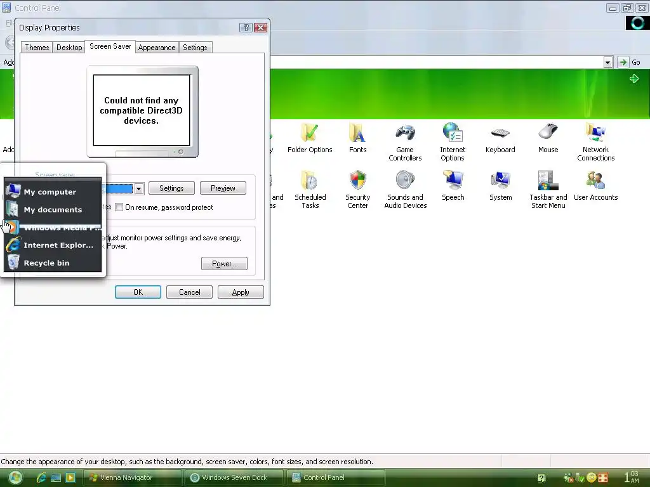650x487 pixels.
Task: Click Cancel in Display Properties
Action: [x=189, y=292]
